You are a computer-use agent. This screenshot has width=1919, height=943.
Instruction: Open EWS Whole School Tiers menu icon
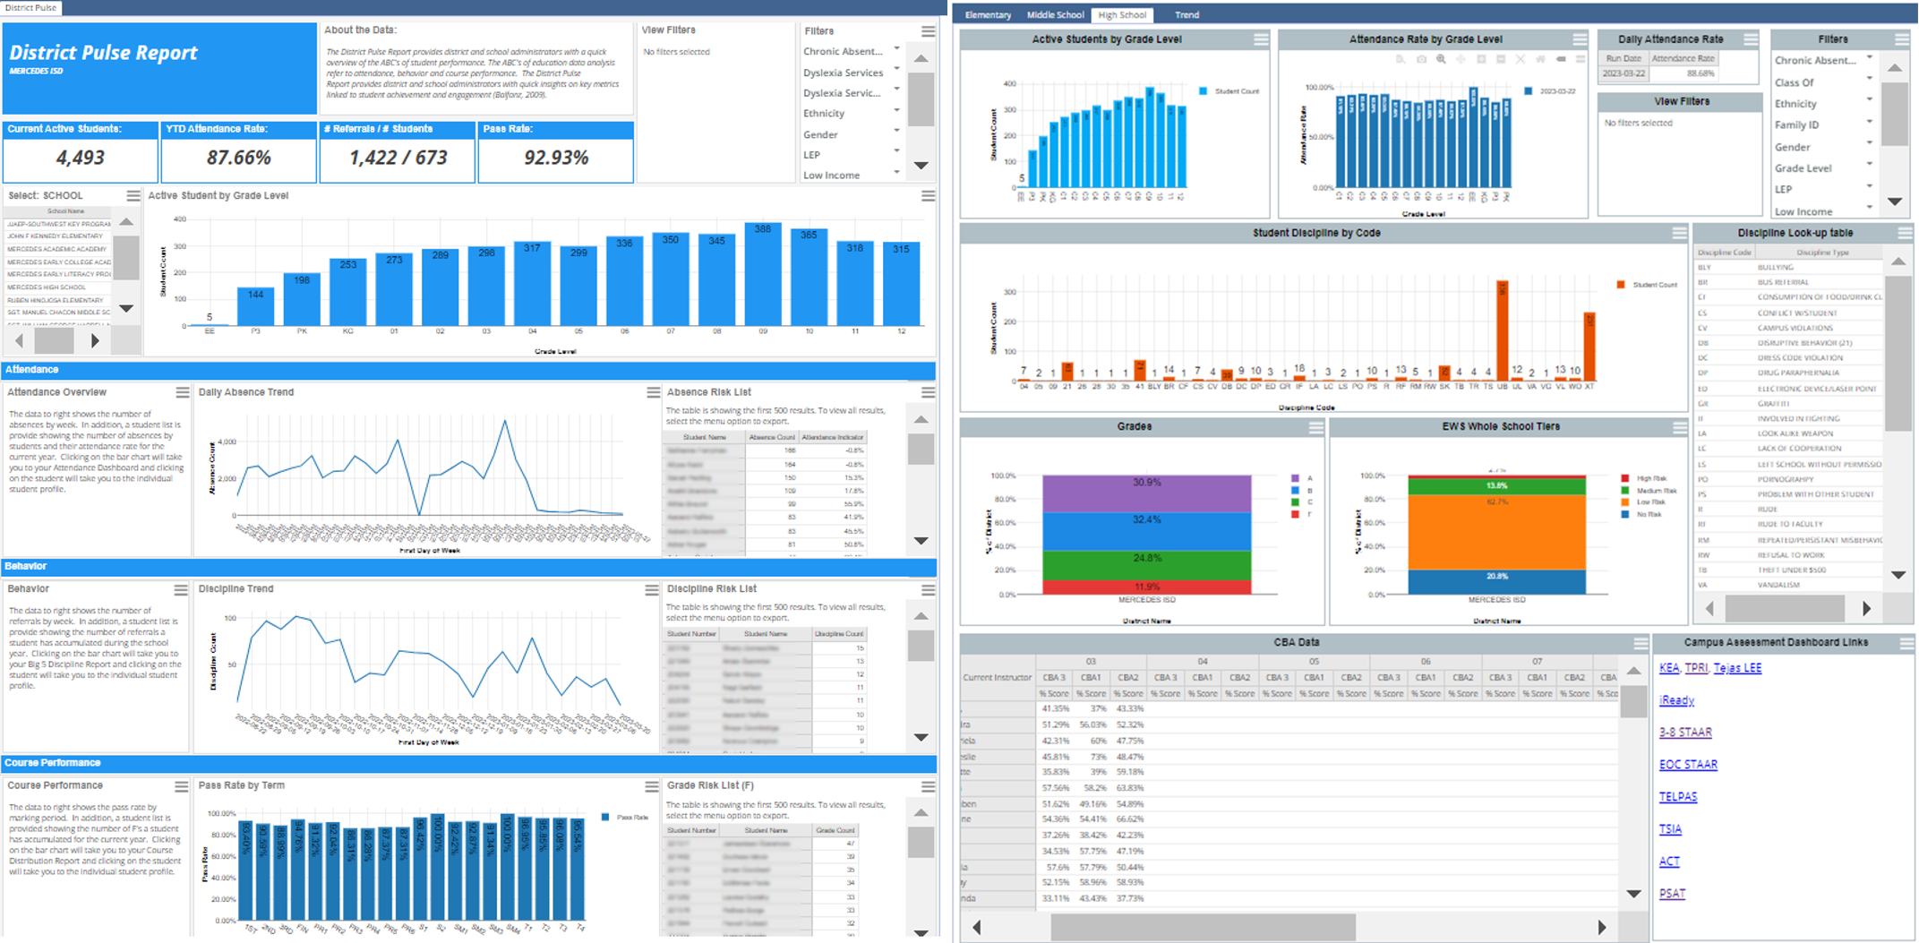[x=1679, y=427]
